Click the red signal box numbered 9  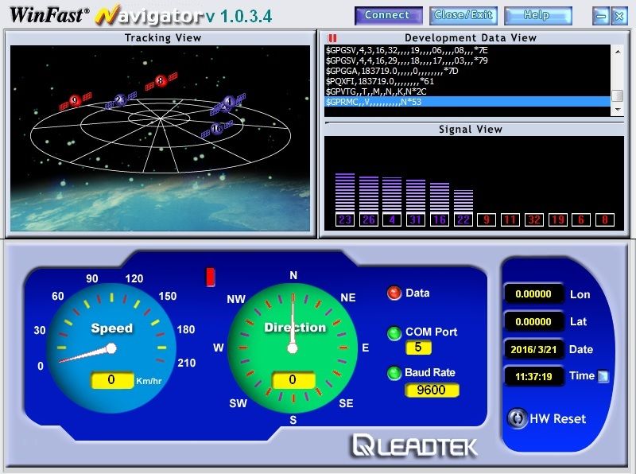pyautogui.click(x=487, y=220)
